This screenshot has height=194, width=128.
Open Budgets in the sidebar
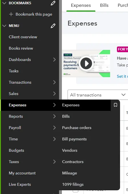click(16, 150)
